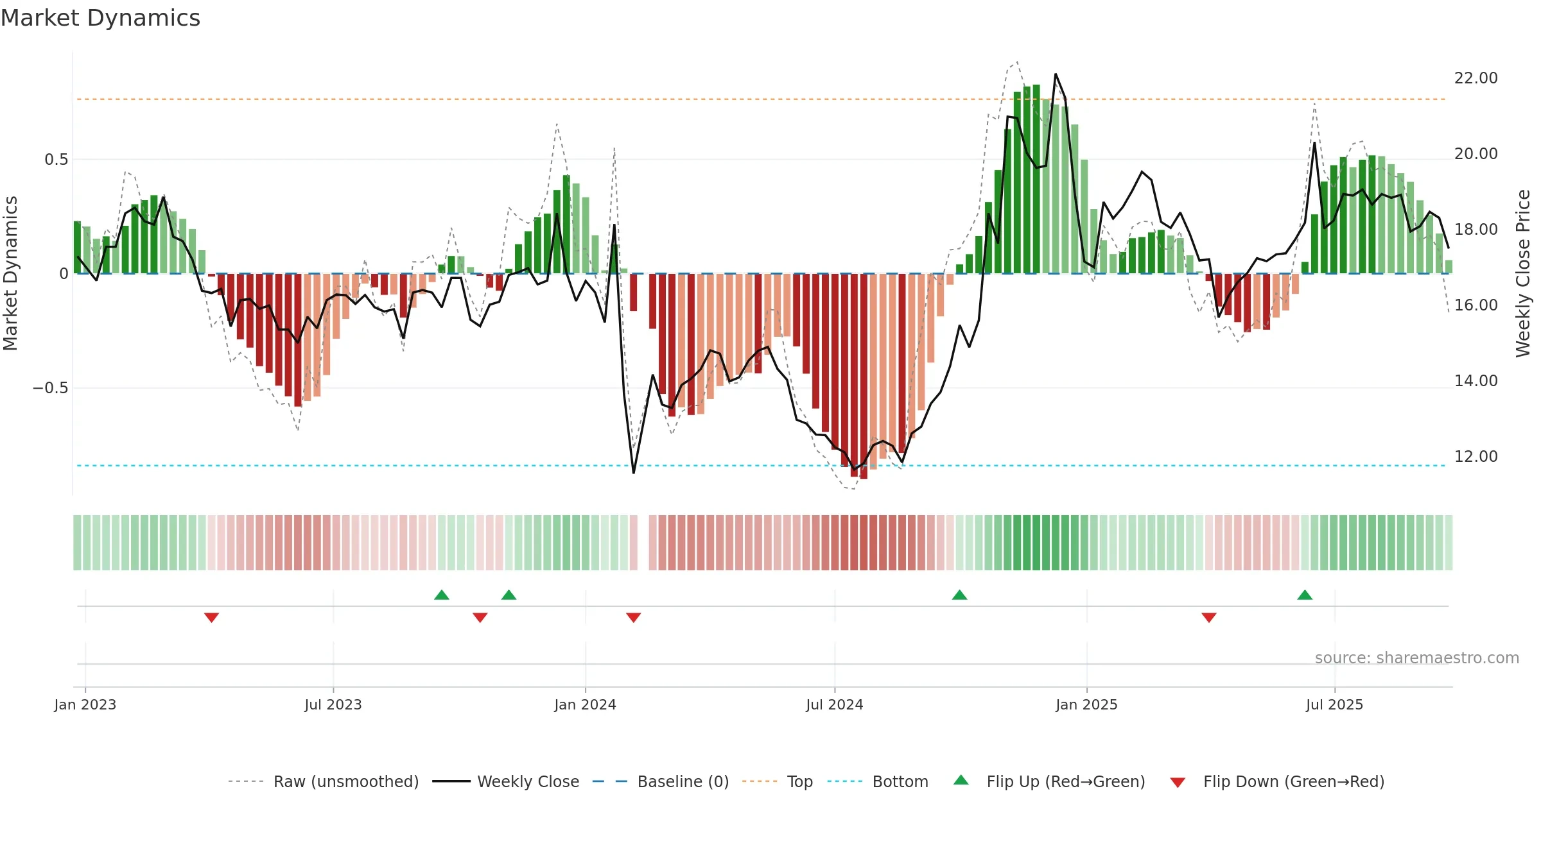Viewport: 1541px width, 866px height.
Task: Toggle the Bottom legend entry
Action: pyautogui.click(x=878, y=781)
